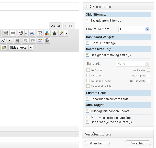Open the Stylesheets dropdown
Screen dimensions: 156x148
click(x=21, y=48)
